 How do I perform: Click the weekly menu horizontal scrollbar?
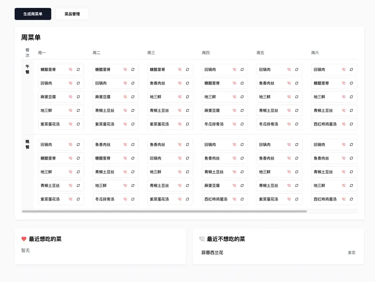(164, 211)
